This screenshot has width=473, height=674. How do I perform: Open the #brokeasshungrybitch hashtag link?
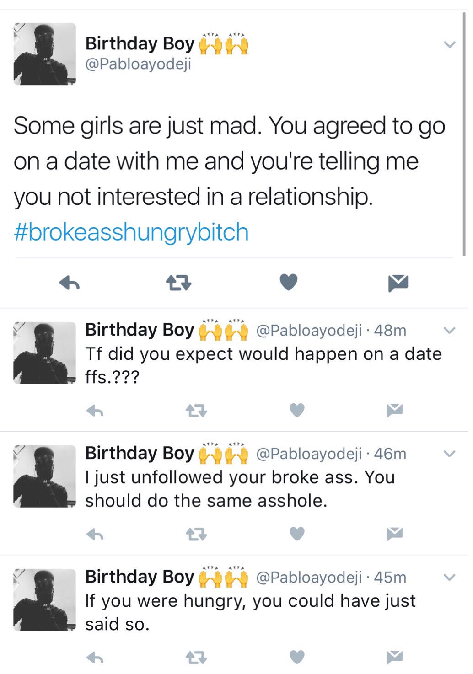[x=131, y=232]
